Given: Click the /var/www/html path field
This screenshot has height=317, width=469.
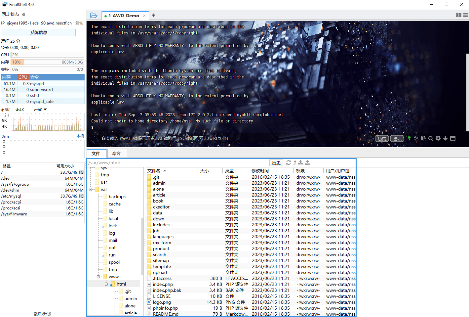Looking at the screenshot, I should 178,163.
